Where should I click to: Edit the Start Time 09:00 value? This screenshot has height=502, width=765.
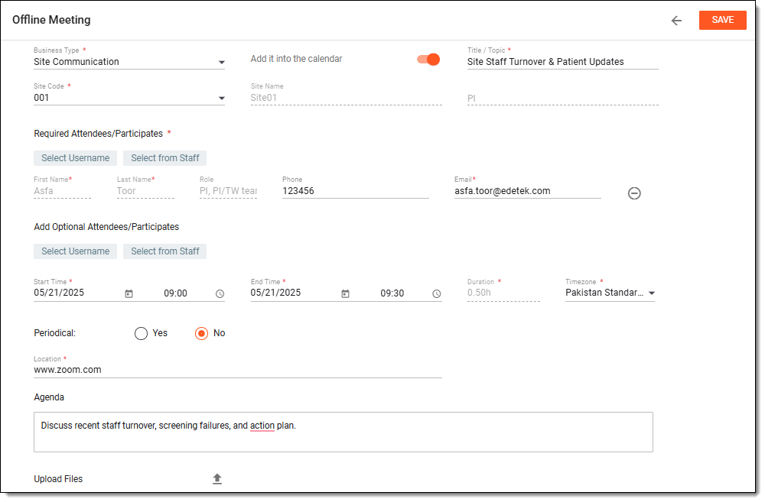click(176, 293)
